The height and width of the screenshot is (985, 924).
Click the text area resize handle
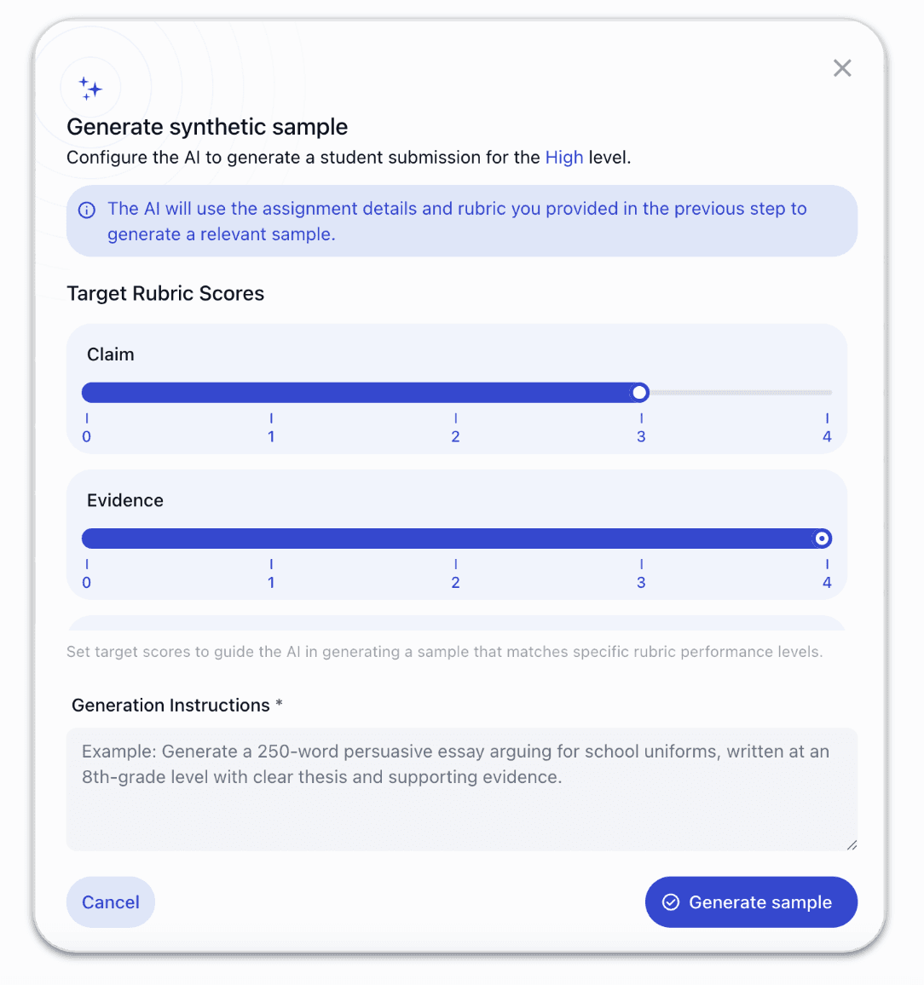(x=852, y=844)
